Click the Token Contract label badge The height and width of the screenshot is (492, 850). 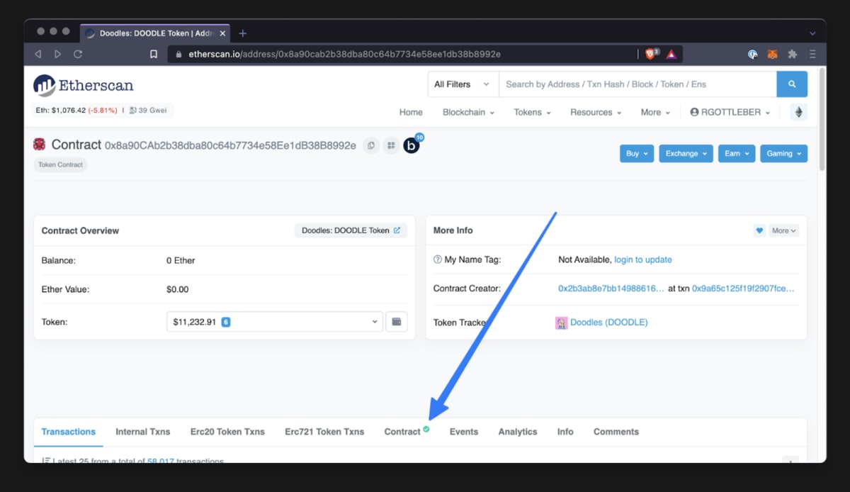[60, 164]
